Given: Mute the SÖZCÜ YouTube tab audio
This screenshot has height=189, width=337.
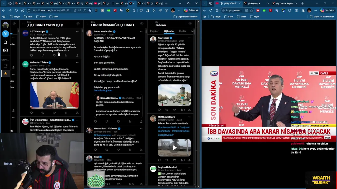Looking at the screenshot, I should pos(221,3).
